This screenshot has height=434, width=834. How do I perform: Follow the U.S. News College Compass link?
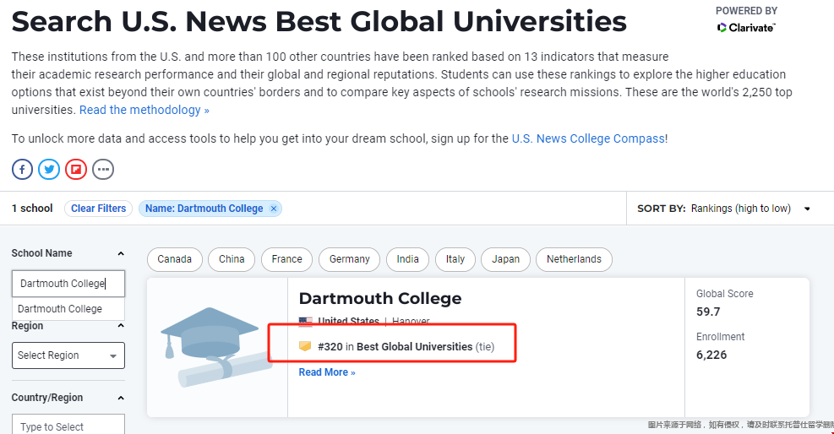(x=588, y=138)
